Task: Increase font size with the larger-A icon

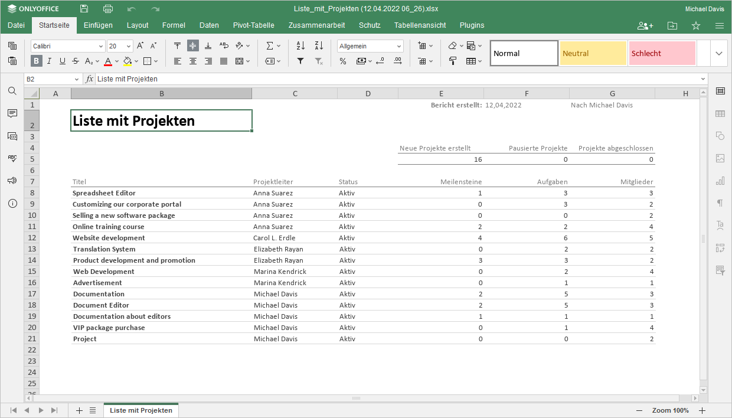Action: click(x=140, y=46)
